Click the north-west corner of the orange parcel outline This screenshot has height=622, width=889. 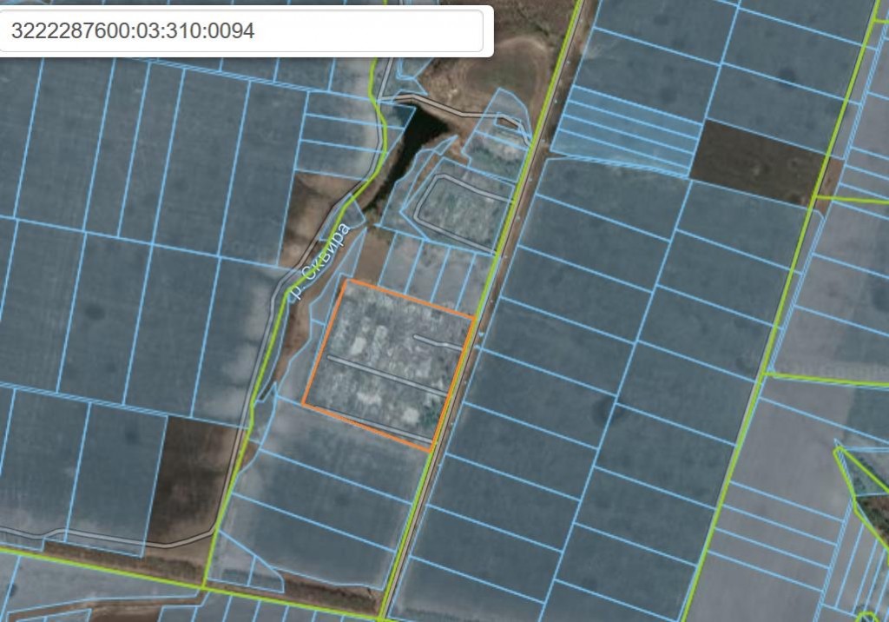346,280
